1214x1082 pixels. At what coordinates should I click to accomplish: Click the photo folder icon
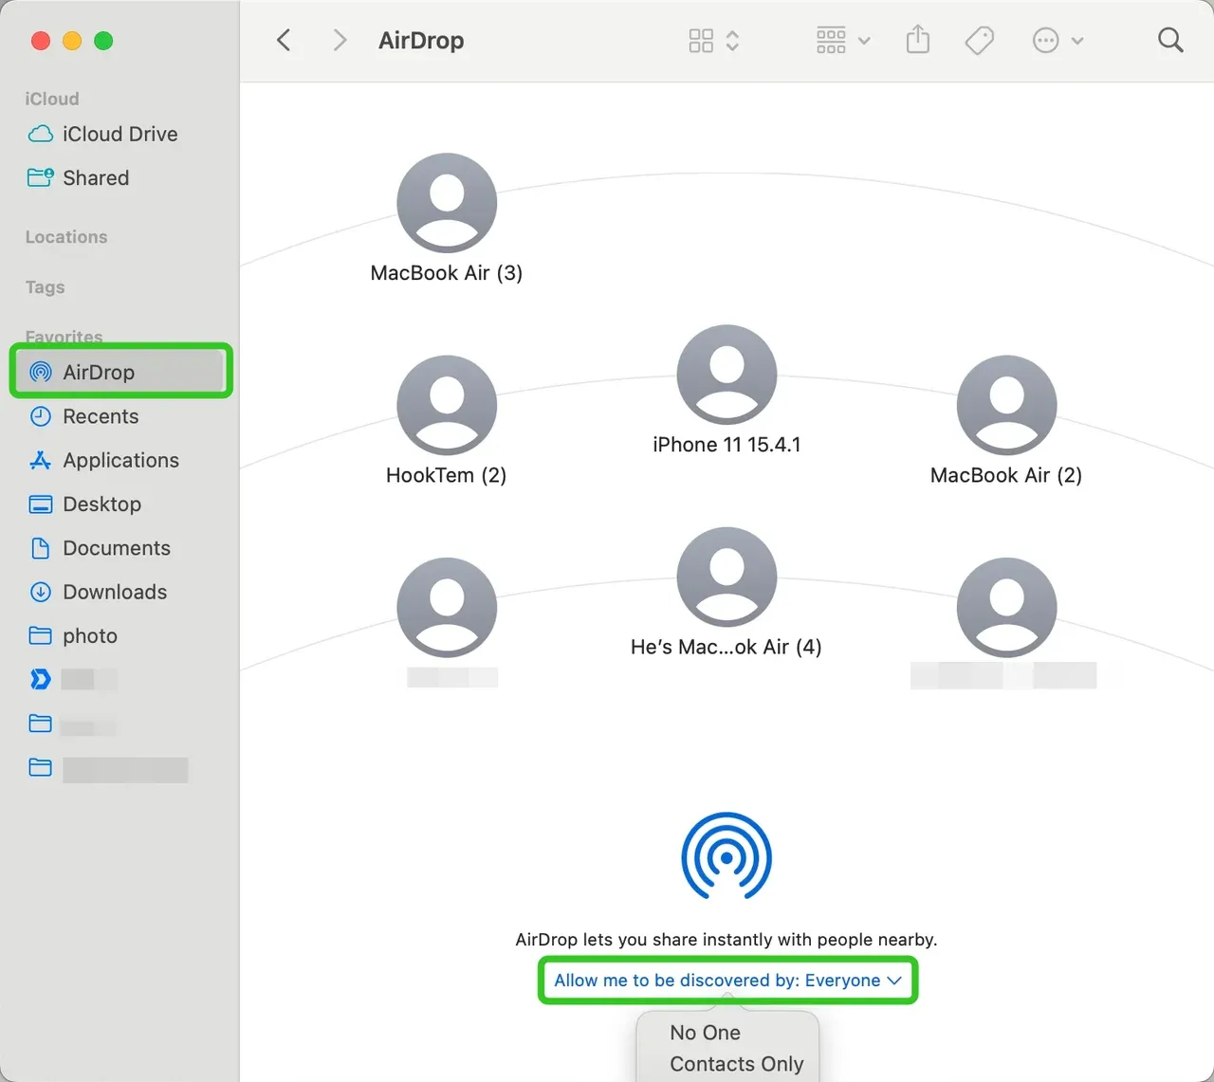(x=41, y=635)
